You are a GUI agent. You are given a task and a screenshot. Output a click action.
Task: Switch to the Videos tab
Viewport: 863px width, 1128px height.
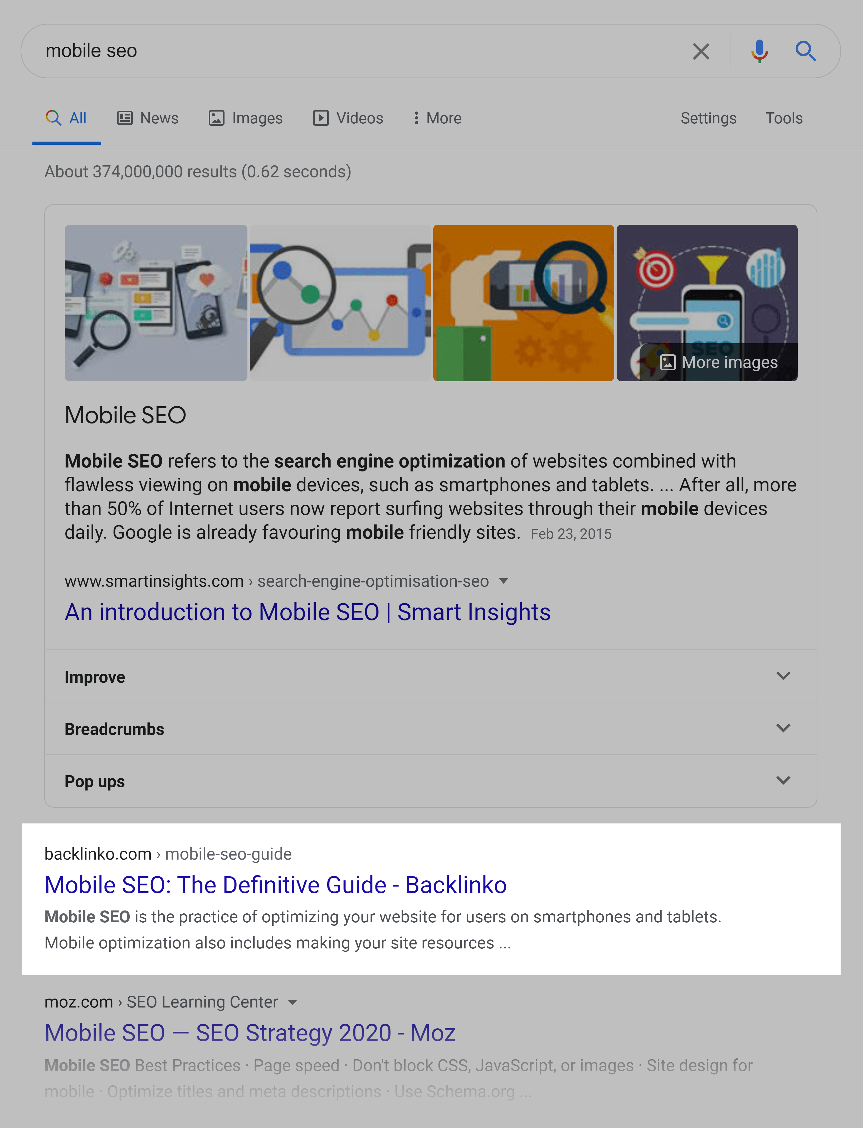[348, 118]
